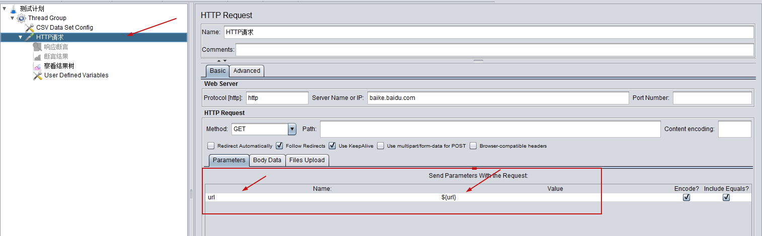Viewport: 762px width, 236px height.
Task: Click the Comments input field
Action: pyautogui.click(x=495, y=50)
